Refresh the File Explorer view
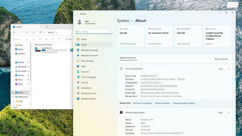 pyautogui.click(x=34, y=33)
